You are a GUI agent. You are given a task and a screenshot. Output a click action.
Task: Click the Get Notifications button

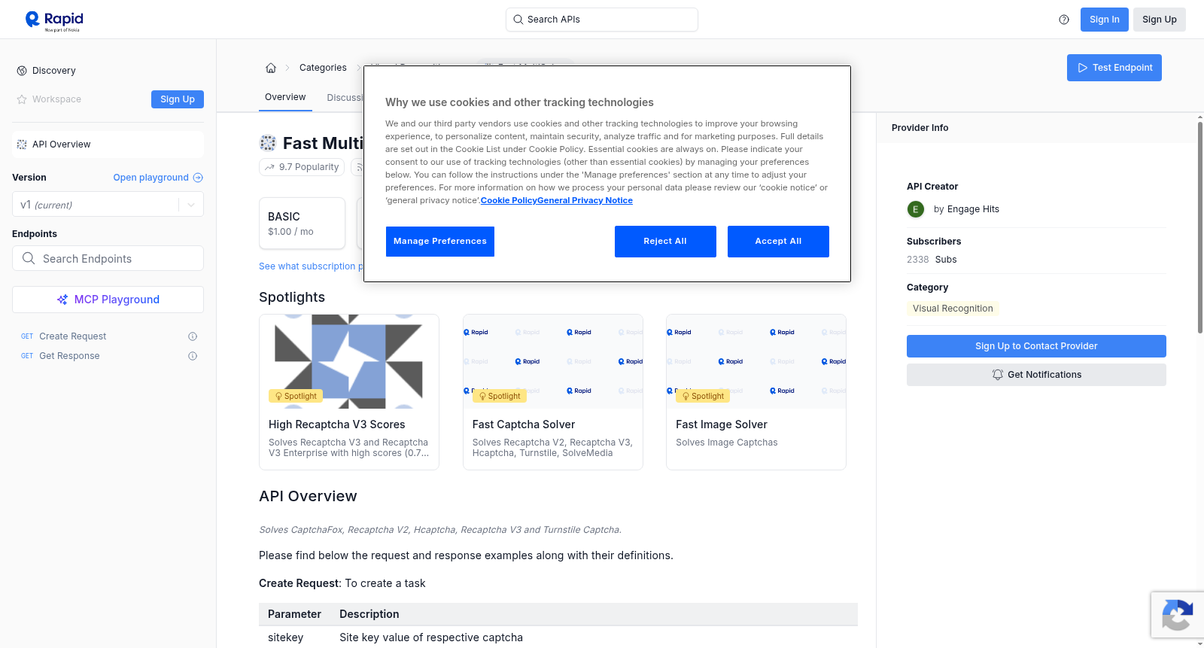pos(1036,375)
